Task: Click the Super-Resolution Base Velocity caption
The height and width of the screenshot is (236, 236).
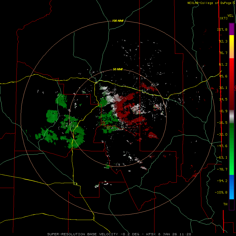Action: (119, 234)
